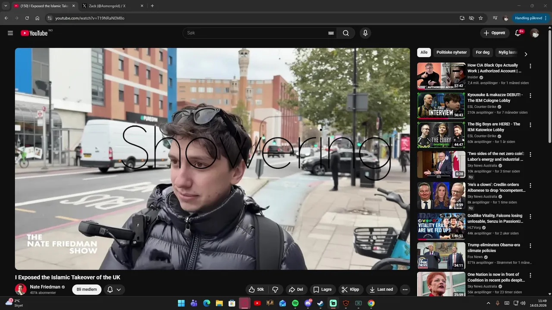Open options for How CIA Black Ops video
Image resolution: width=552 pixels, height=310 pixels.
click(x=530, y=66)
